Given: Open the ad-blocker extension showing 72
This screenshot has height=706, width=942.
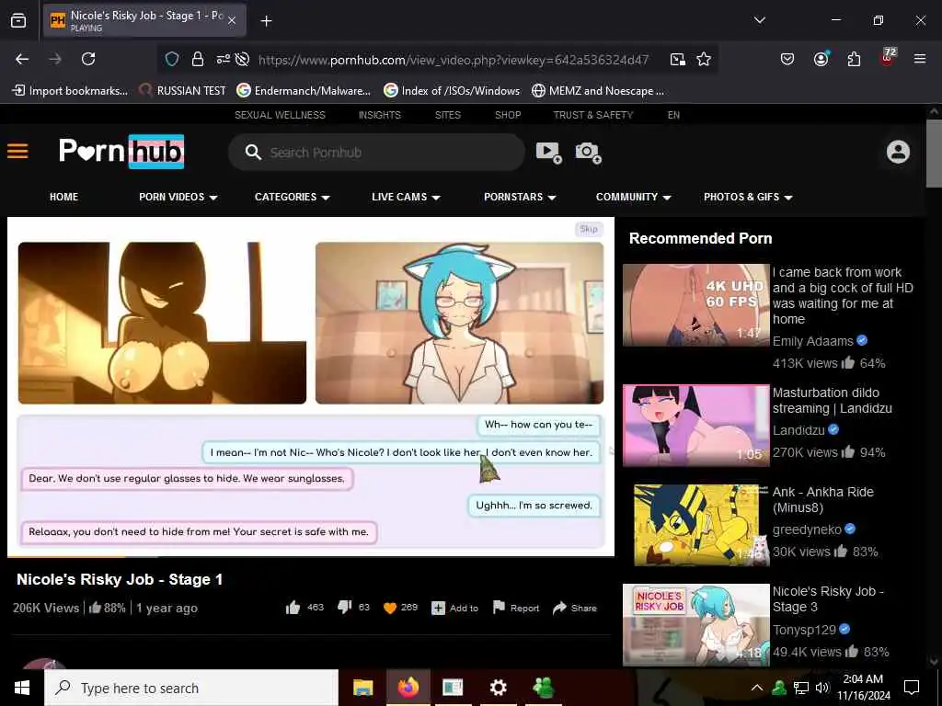Looking at the screenshot, I should tap(888, 58).
